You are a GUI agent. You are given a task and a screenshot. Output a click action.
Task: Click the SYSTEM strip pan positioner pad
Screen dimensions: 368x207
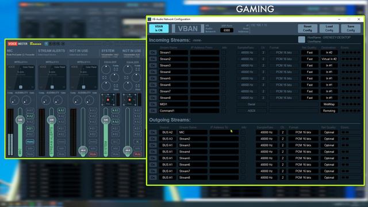pyautogui.click(x=108, y=99)
